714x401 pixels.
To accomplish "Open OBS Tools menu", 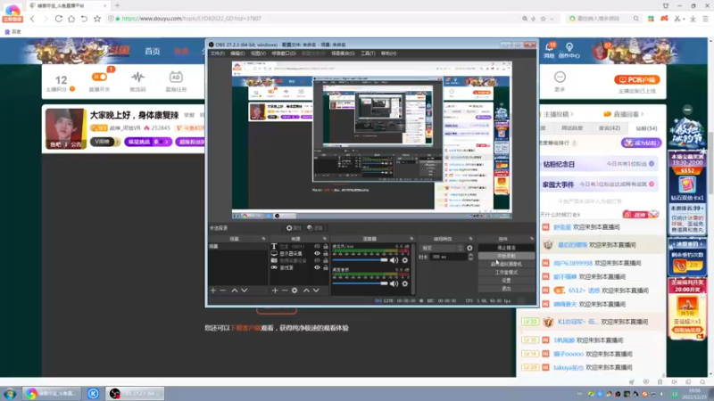I will coord(368,53).
